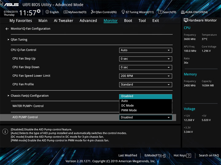The height and width of the screenshot is (165, 221).
Task: Click the Last Modified button
Action: click(128, 156)
